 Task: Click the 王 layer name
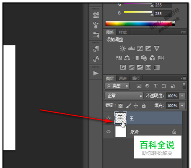pos(132,118)
